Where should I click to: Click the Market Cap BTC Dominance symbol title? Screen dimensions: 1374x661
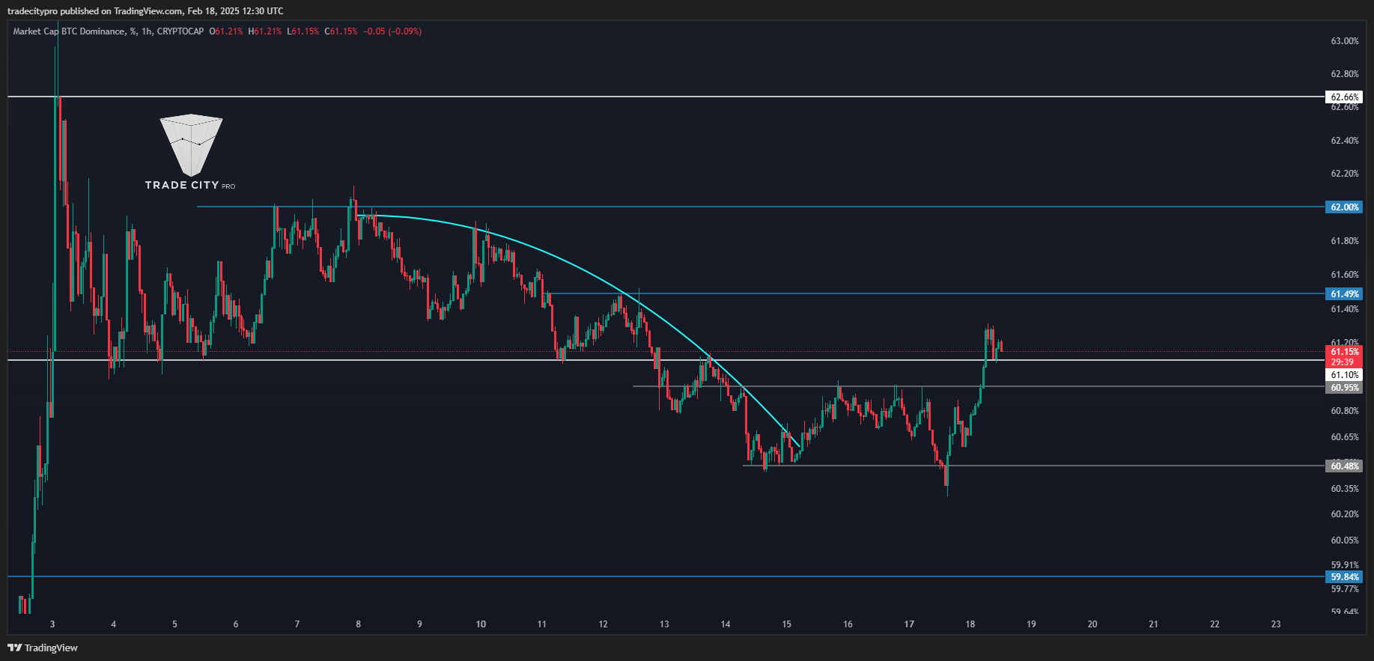click(69, 31)
